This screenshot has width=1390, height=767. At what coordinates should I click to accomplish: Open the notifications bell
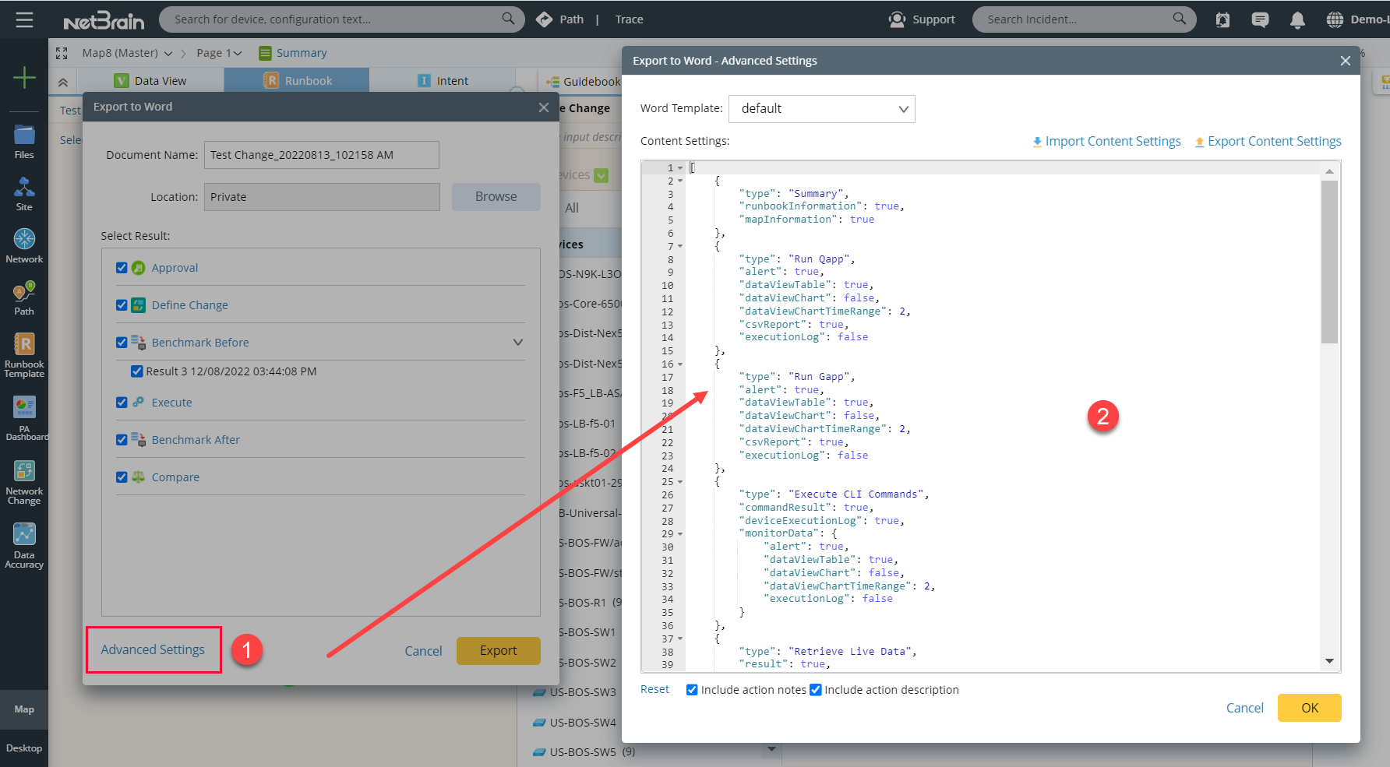coord(1297,19)
